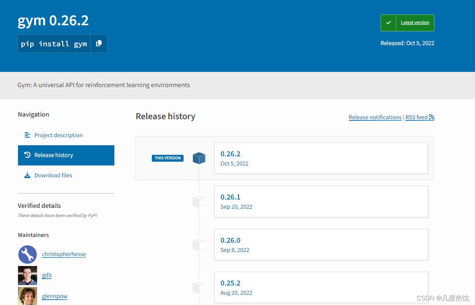Click the 'Sep 20, 2022' release date
Viewport: 475px width, 305px height.
pos(236,207)
